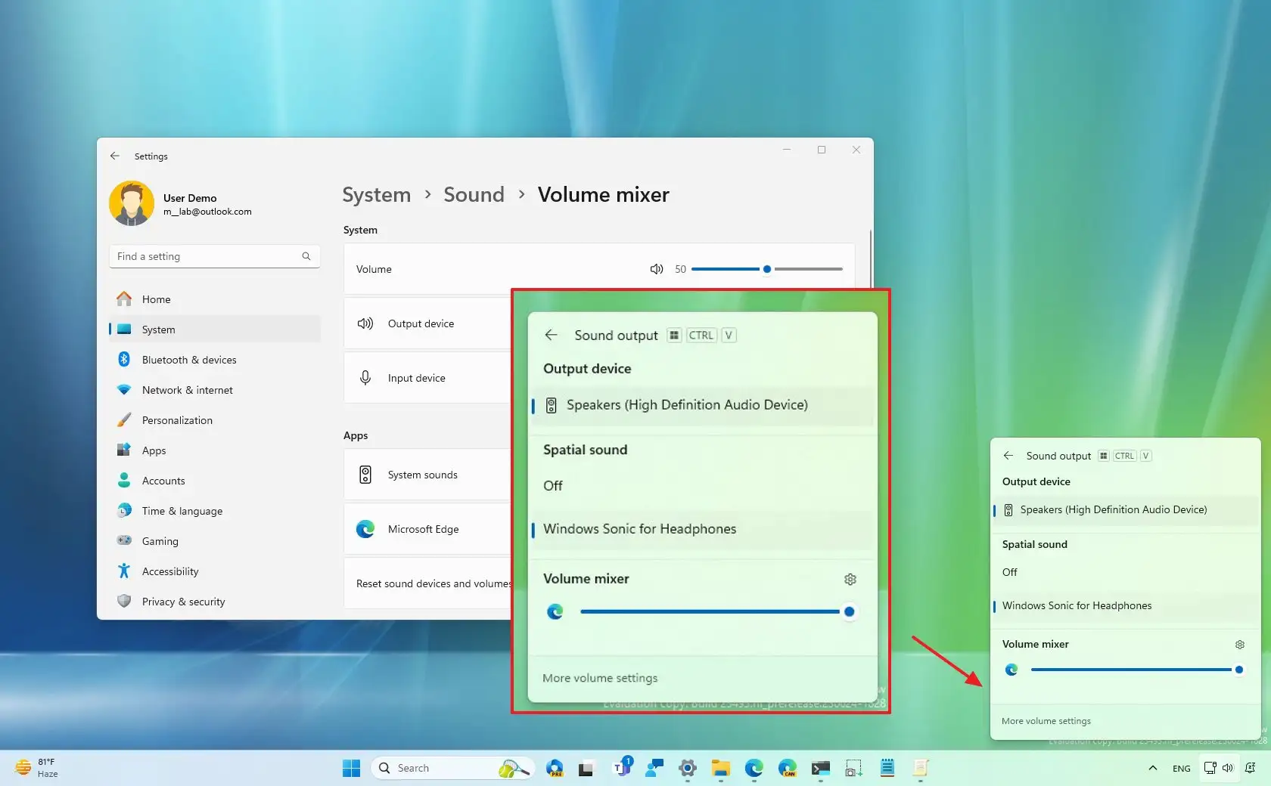This screenshot has width=1271, height=786.
Task: Go back with the Settings window arrow
Action: coord(115,156)
